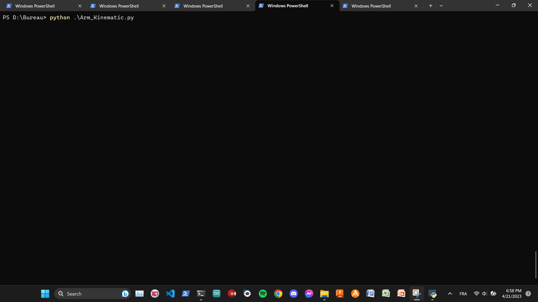This screenshot has height=302, width=538.
Task: Open Fusion 360 from taskbar
Action: pyautogui.click(x=340, y=294)
